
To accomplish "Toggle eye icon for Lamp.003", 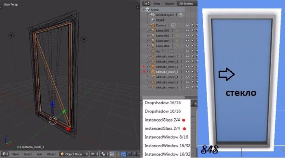I will point(187,41).
